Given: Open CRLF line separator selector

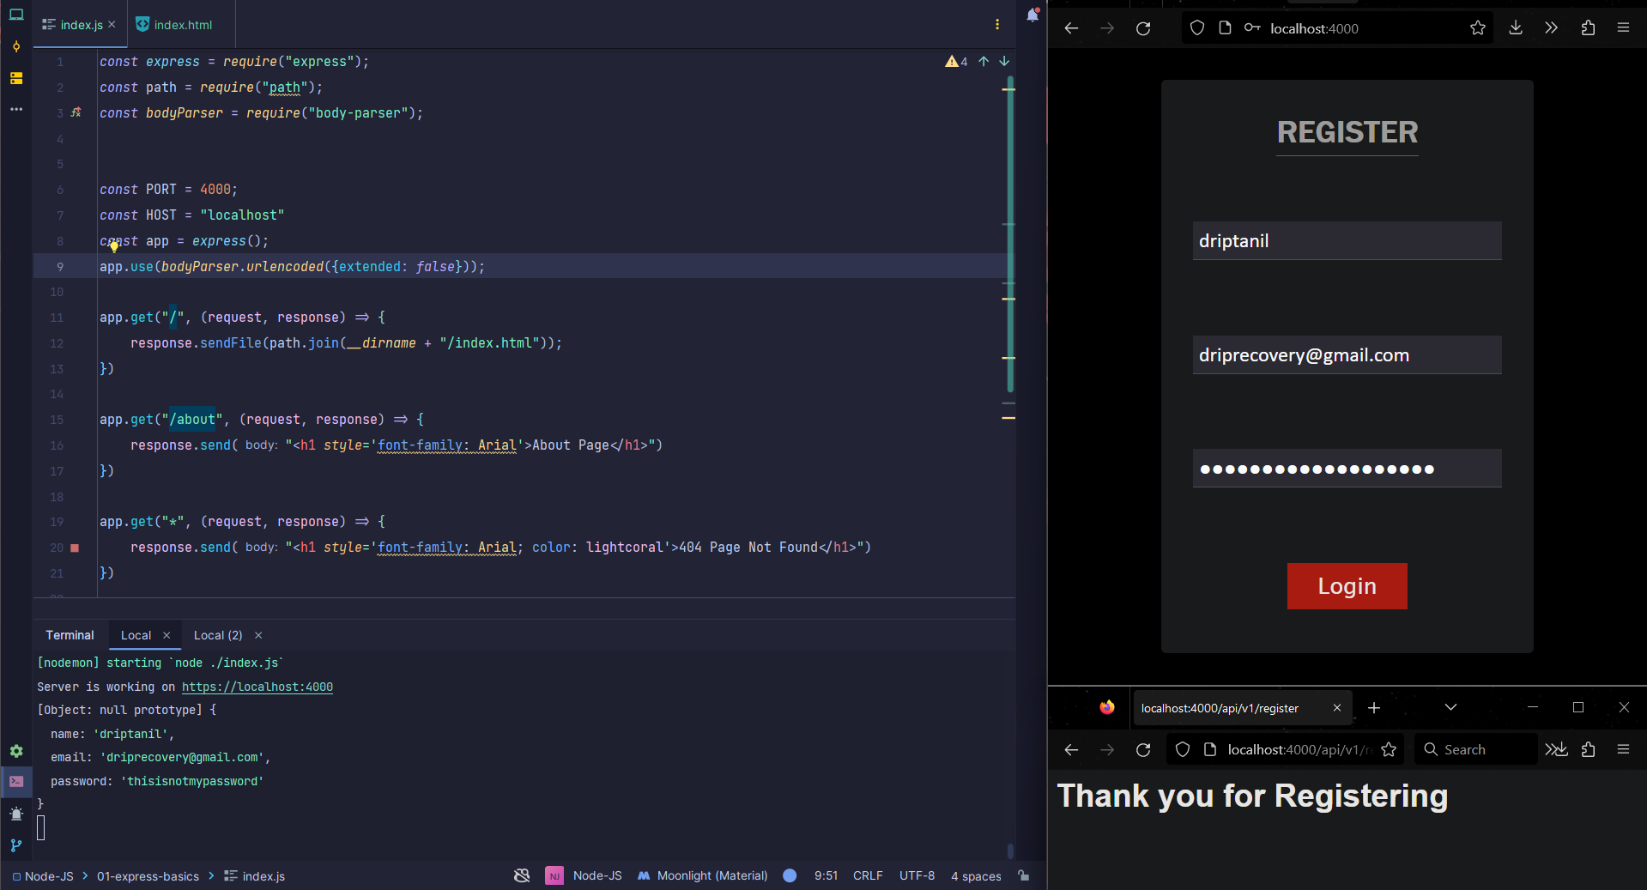Looking at the screenshot, I should pyautogui.click(x=867, y=875).
